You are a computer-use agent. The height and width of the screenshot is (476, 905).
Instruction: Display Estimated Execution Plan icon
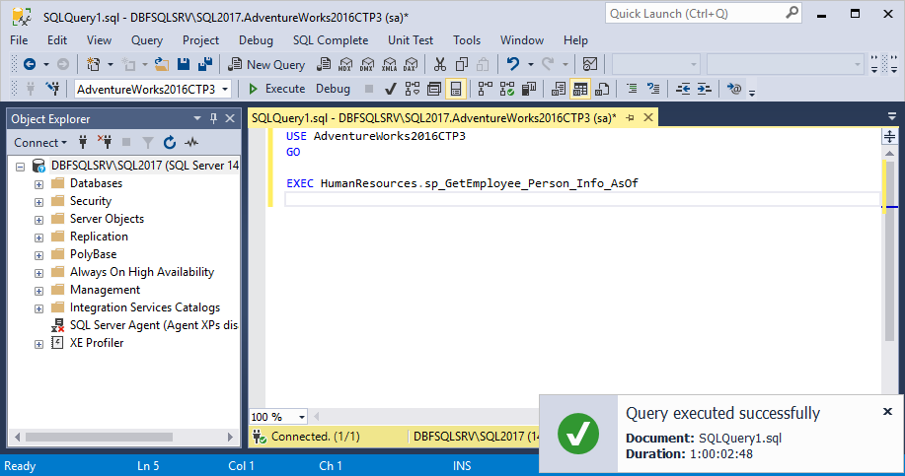point(413,89)
